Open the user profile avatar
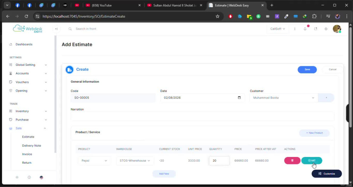Screen dimensions: 353x187 click(337, 29)
